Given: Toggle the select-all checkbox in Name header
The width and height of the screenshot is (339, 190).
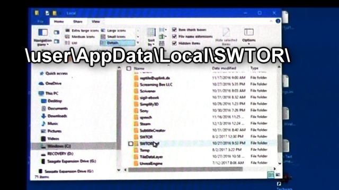Looking at the screenshot, I should (x=129, y=69).
